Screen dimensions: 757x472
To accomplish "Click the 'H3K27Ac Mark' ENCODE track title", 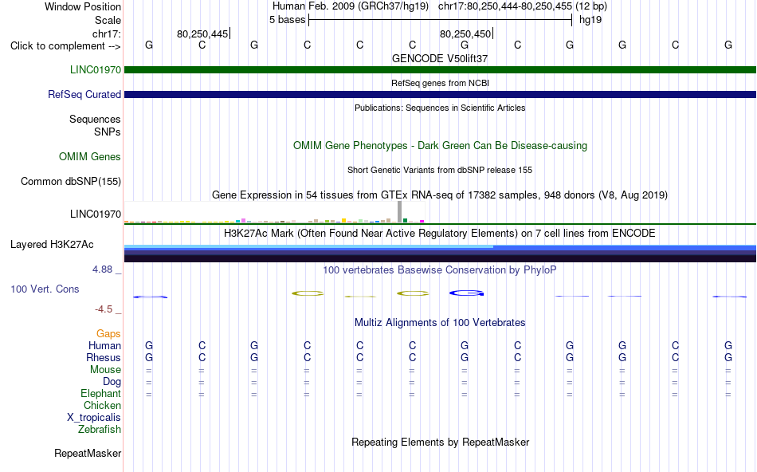I will 440,234.
